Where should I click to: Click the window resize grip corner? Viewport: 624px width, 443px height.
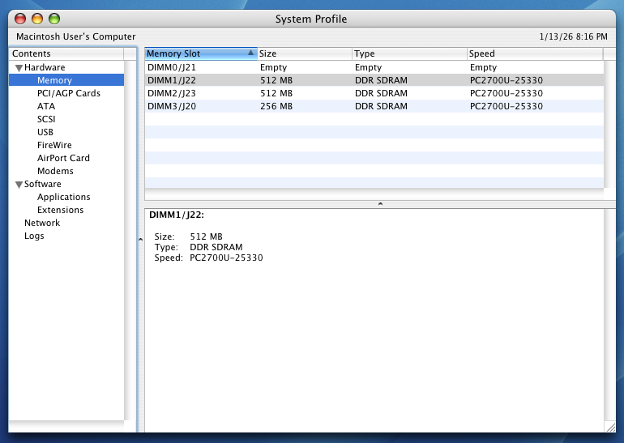click(610, 428)
